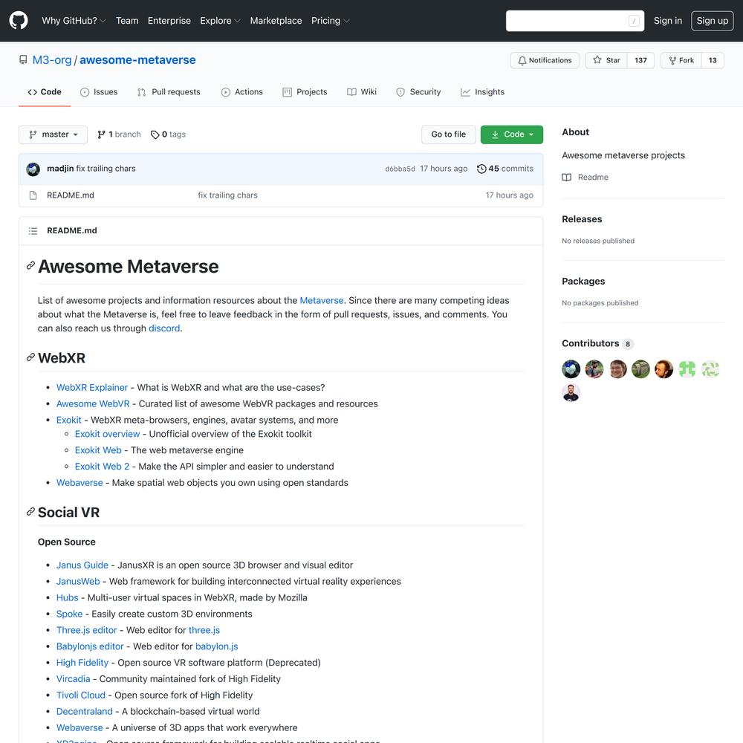Star the repository
The height and width of the screenshot is (743, 743).
(606, 60)
